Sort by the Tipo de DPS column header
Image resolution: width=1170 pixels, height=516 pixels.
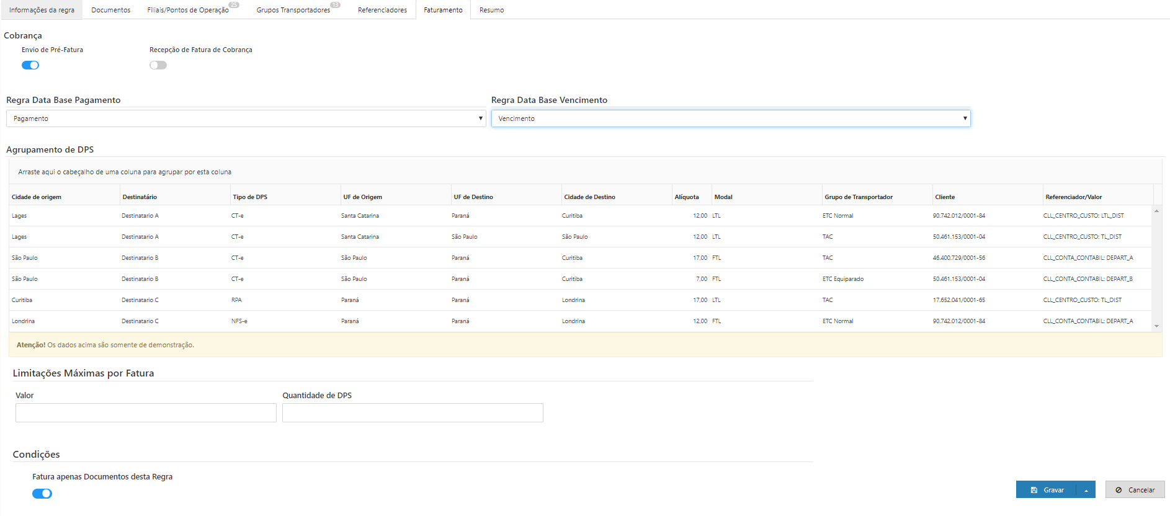coord(250,197)
